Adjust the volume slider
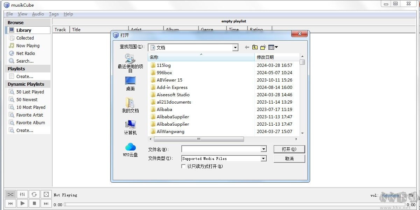This screenshot has width=420, height=210. coord(393,195)
